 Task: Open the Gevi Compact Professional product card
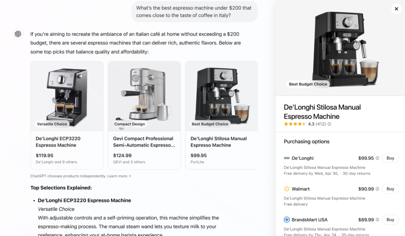click(144, 115)
